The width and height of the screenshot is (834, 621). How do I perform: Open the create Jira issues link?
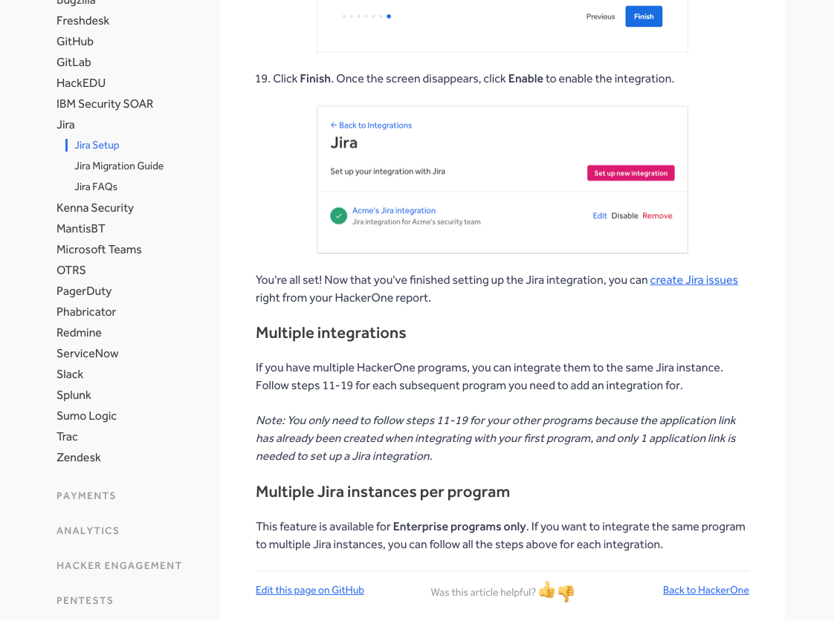click(x=694, y=280)
